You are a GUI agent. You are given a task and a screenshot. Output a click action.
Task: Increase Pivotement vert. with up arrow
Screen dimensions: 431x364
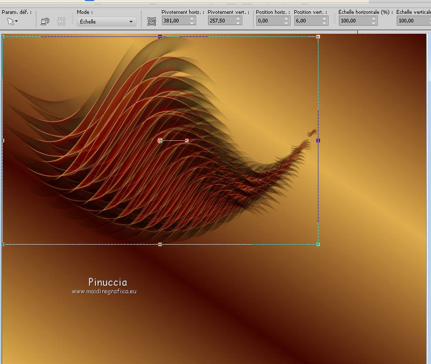click(x=238, y=18)
